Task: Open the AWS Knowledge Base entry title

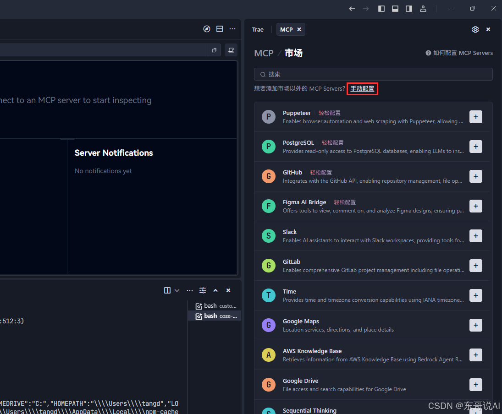Action: point(312,351)
